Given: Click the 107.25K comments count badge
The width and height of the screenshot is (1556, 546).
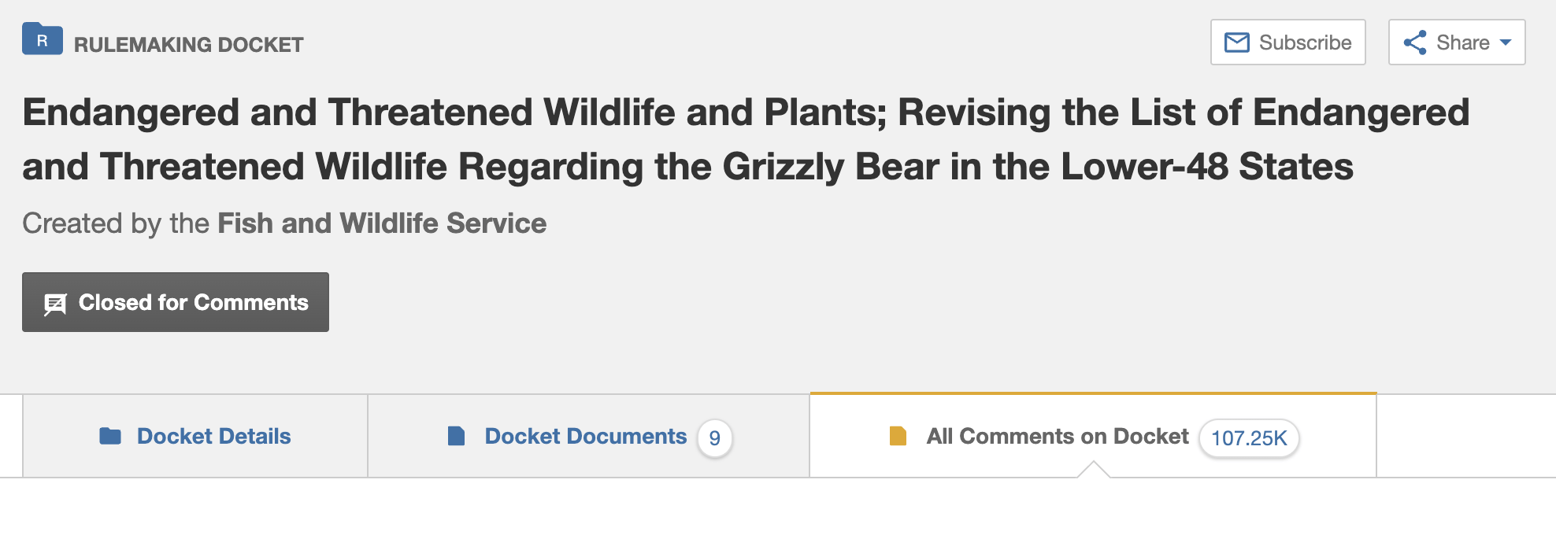Looking at the screenshot, I should point(1249,438).
